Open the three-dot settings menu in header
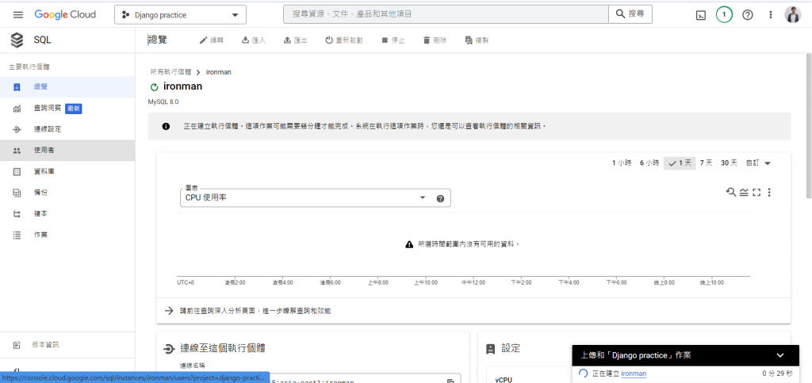This screenshot has height=383, width=812. click(771, 15)
